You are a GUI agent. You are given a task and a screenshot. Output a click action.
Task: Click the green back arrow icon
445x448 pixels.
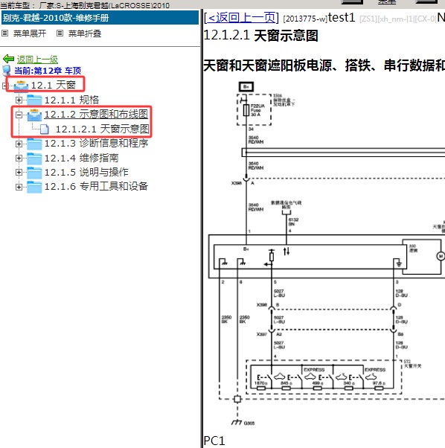tap(8, 59)
